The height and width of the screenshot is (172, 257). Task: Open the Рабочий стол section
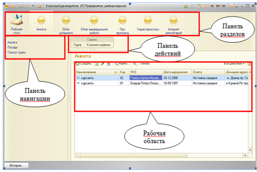coord(17,24)
